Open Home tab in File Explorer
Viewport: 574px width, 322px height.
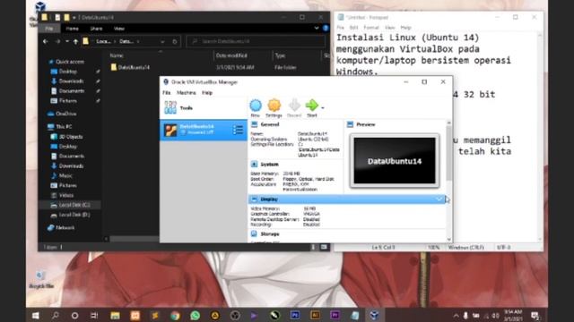[x=72, y=29]
